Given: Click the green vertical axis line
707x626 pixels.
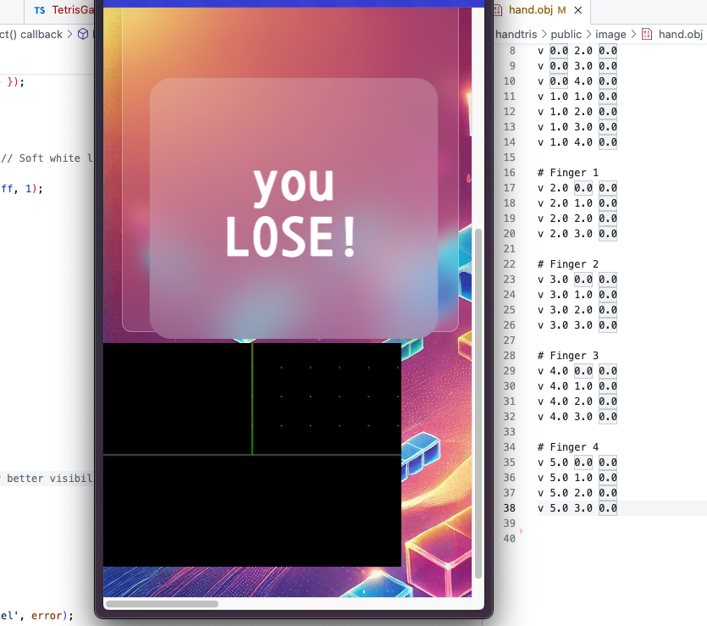Looking at the screenshot, I should coord(252,399).
